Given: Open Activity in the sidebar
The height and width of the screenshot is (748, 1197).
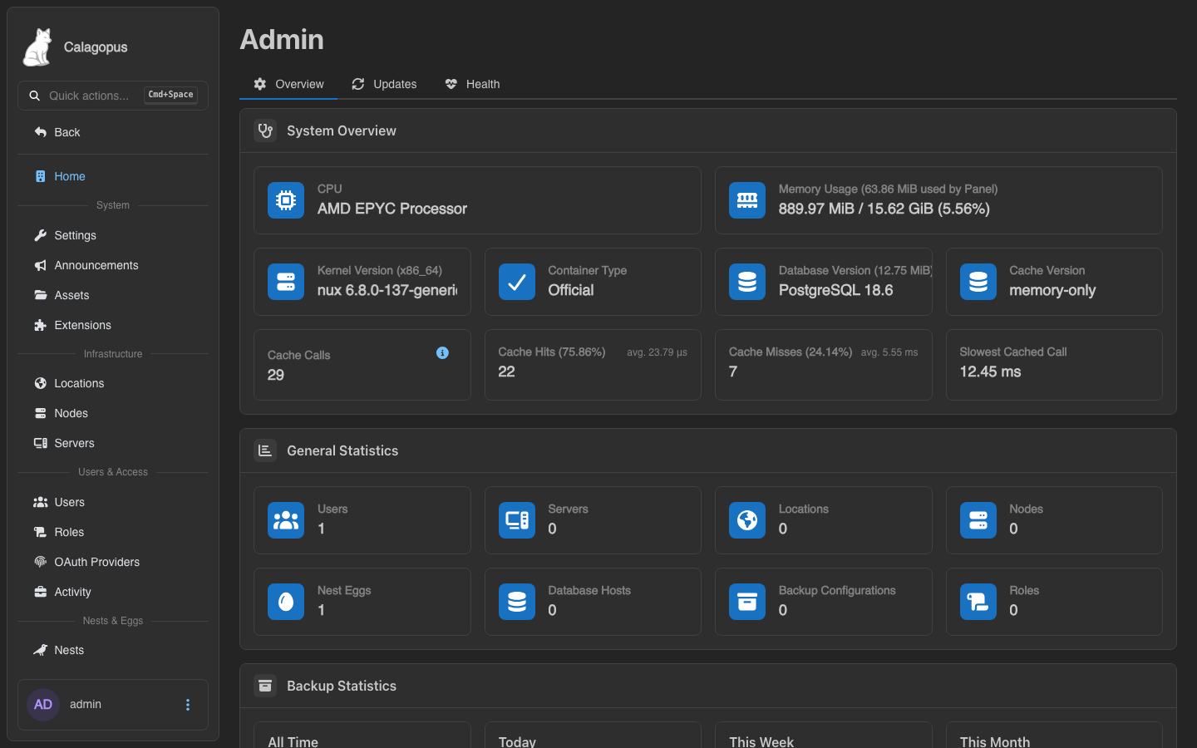Looking at the screenshot, I should coord(113,592).
